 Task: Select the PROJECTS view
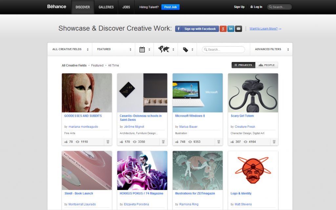click(x=243, y=65)
